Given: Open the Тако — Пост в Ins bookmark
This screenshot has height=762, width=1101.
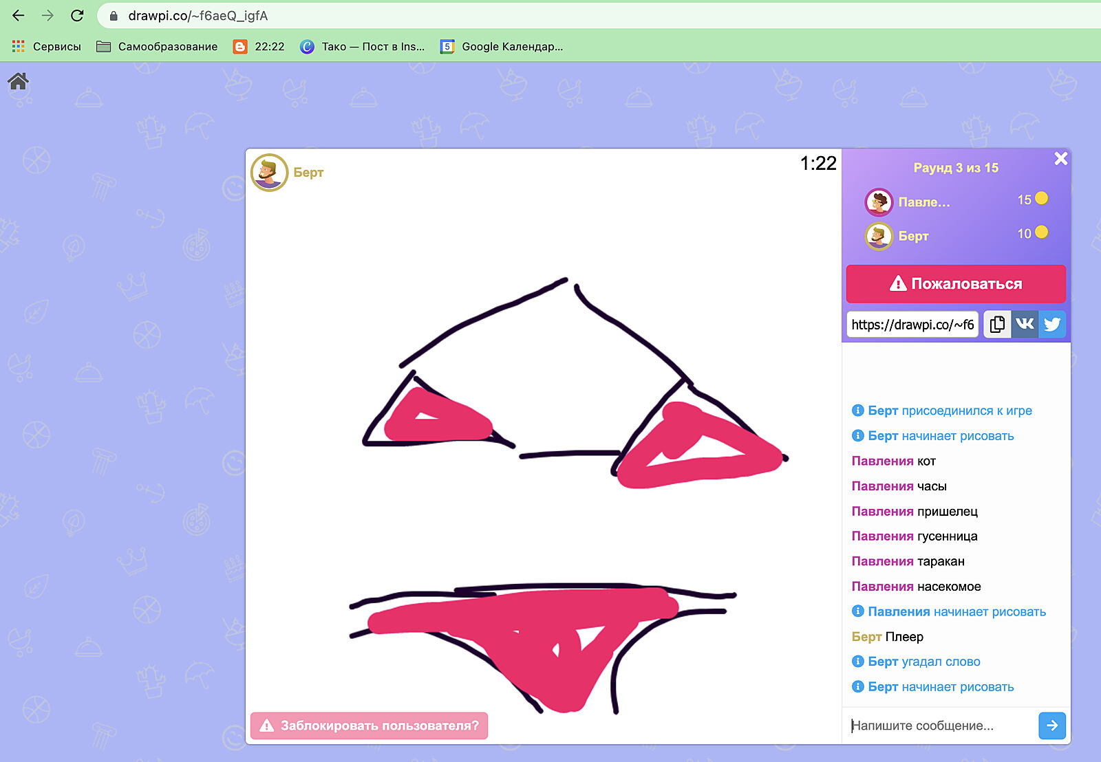Looking at the screenshot, I should pyautogui.click(x=363, y=47).
